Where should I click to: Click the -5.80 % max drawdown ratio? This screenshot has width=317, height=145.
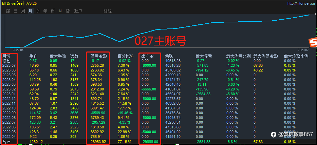tap(232, 94)
